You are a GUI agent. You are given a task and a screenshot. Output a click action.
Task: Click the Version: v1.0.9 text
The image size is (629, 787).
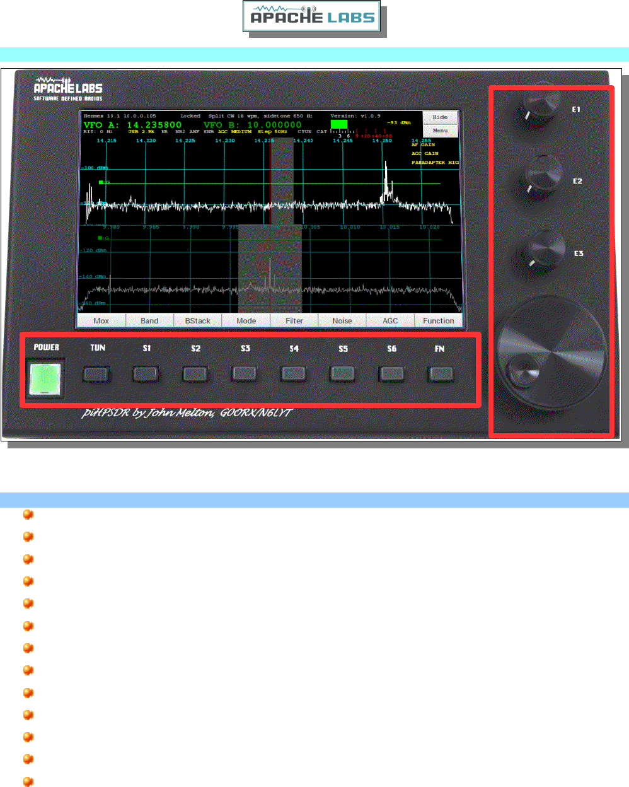(x=355, y=116)
